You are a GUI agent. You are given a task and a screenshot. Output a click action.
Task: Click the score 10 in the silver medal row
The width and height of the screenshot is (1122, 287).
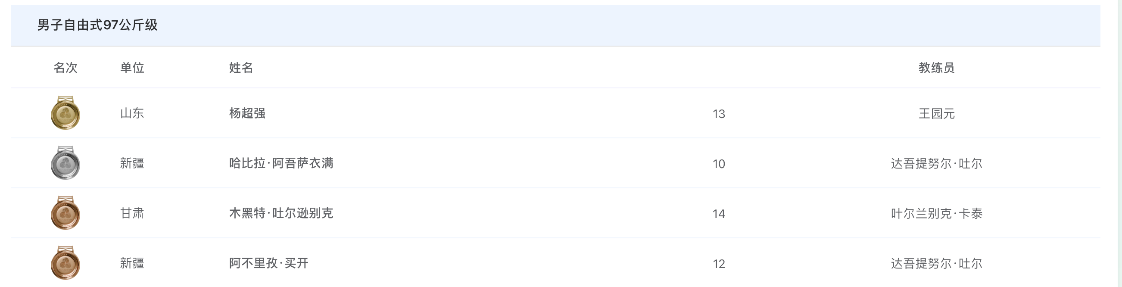[x=719, y=164]
